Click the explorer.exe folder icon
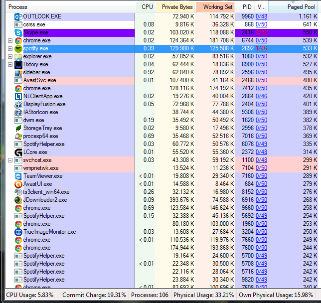This screenshot has width=321, height=303. coord(18,56)
